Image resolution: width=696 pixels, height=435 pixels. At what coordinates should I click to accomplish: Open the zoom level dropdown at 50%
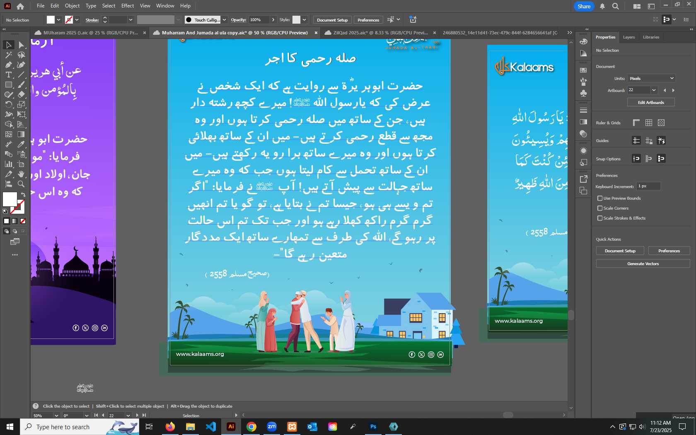pos(56,416)
